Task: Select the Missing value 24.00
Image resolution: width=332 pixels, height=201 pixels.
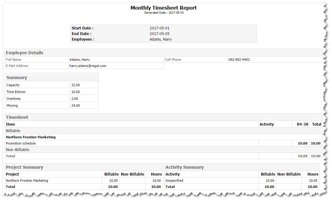Action: (x=75, y=105)
